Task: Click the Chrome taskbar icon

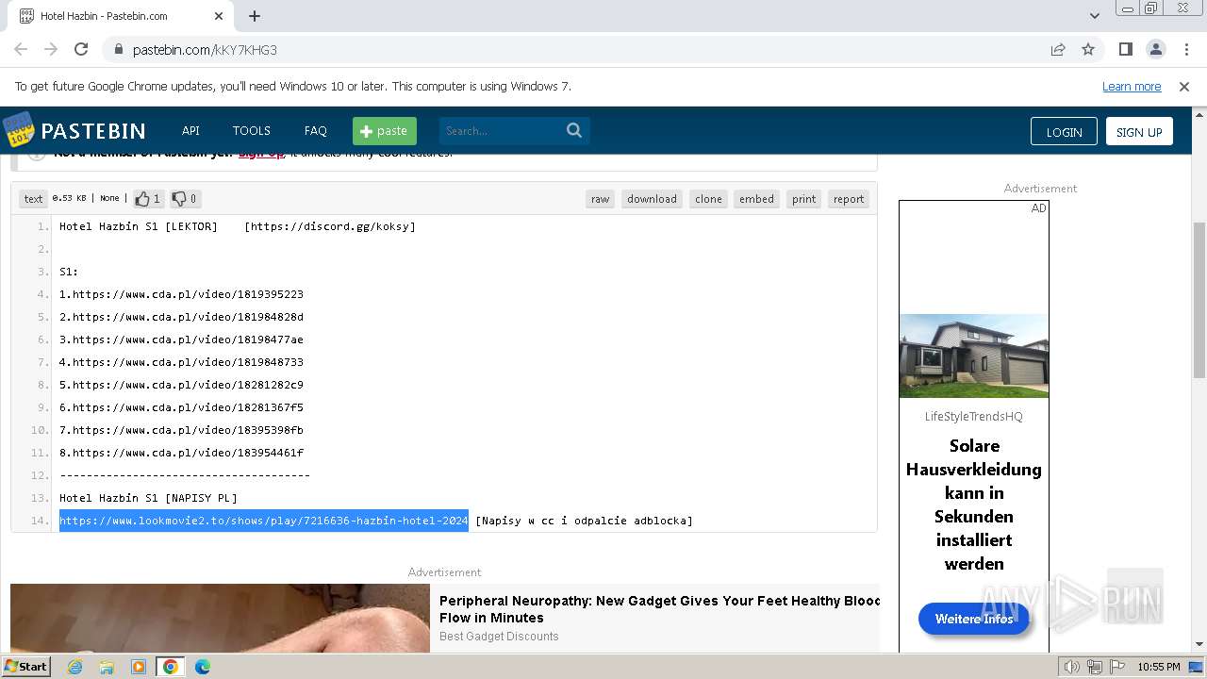Action: (x=171, y=667)
